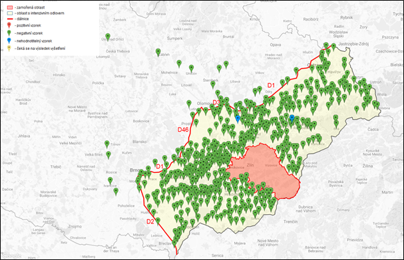This screenshot has height=260, width=404.
Task: Click the Nové Mesto nad Váhom label
Action: tap(268, 243)
